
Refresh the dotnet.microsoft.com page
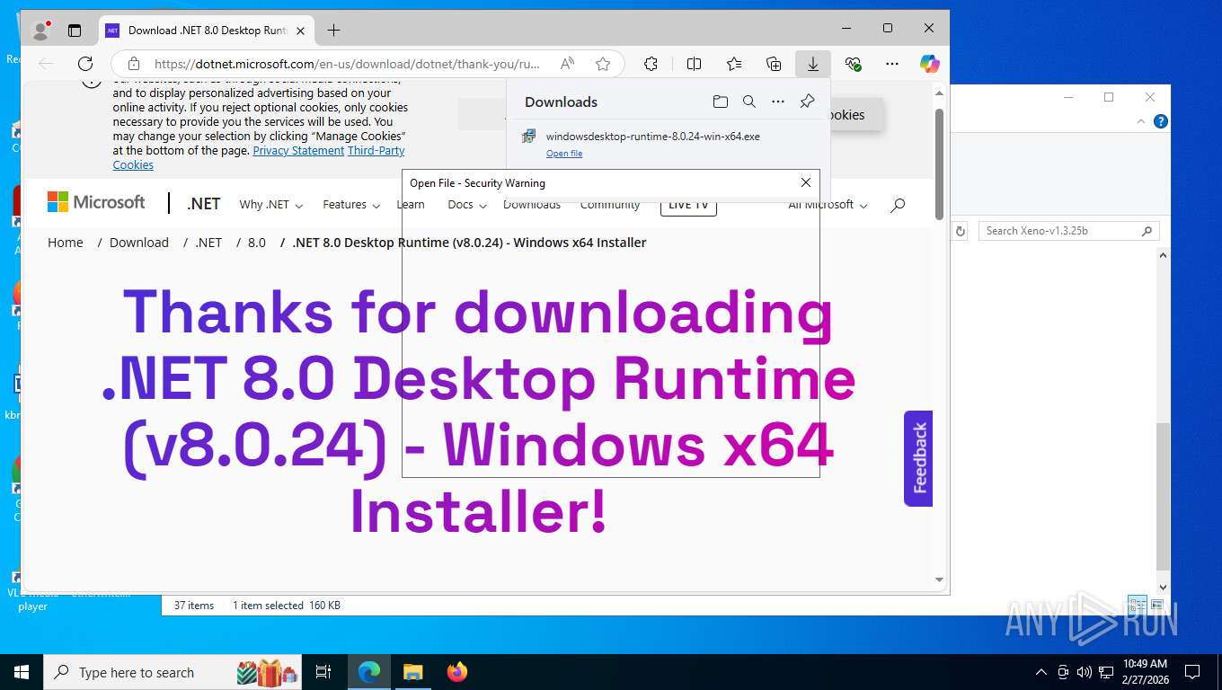tap(85, 64)
